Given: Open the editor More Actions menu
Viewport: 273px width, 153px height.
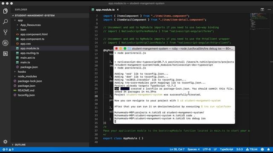Looking at the screenshot, I should point(269,9).
